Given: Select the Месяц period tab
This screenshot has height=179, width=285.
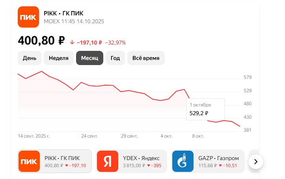Looking at the screenshot, I should pos(89,58).
